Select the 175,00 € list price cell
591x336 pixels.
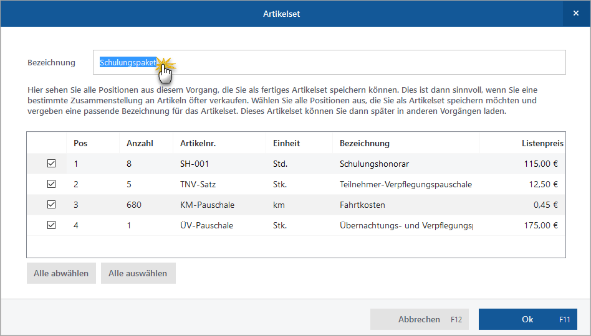[541, 225]
